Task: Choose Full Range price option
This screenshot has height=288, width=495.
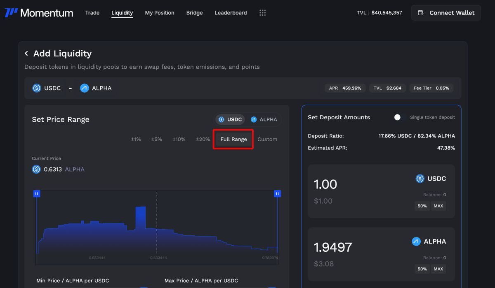Action: (233, 139)
